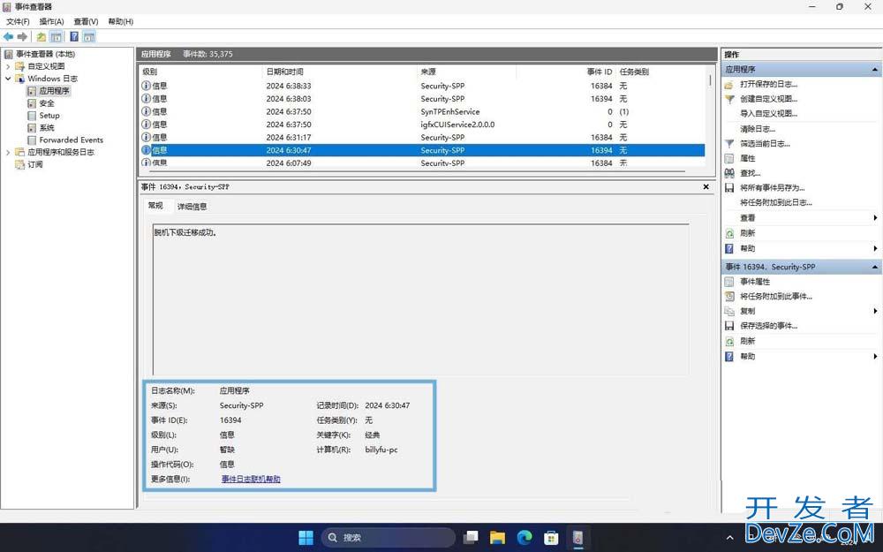Select 系统 log in tree
The height and width of the screenshot is (552, 883).
pos(47,128)
